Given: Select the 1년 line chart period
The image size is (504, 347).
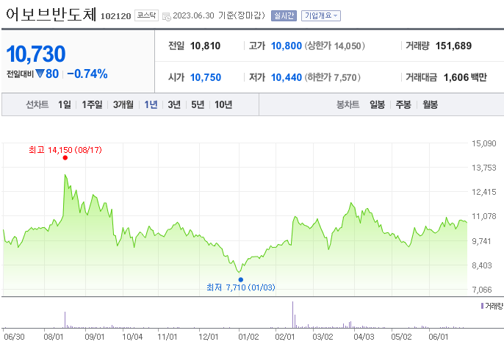Looking at the screenshot, I should [151, 104].
